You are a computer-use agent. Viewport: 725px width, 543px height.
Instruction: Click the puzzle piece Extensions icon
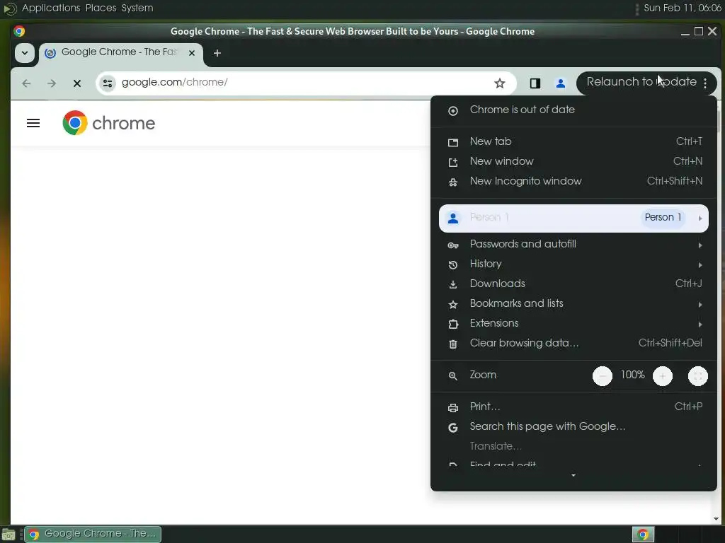[x=453, y=324]
